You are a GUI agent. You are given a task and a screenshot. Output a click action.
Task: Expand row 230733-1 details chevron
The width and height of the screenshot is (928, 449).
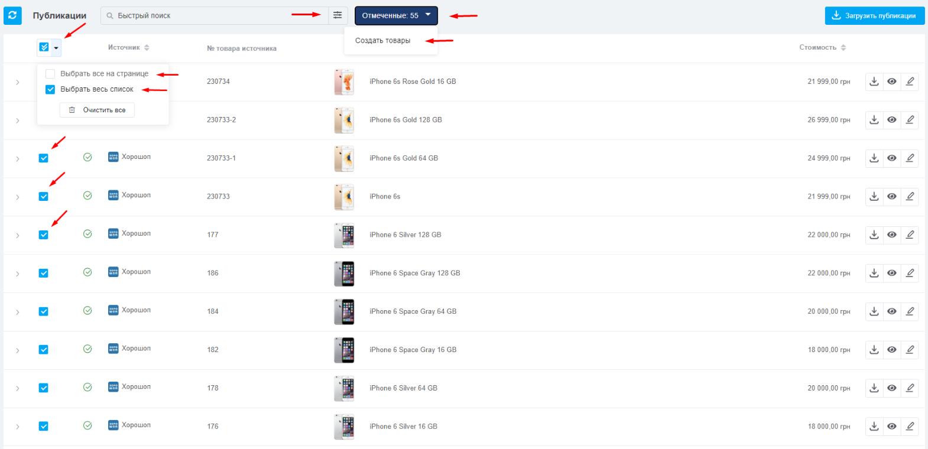[x=18, y=159]
